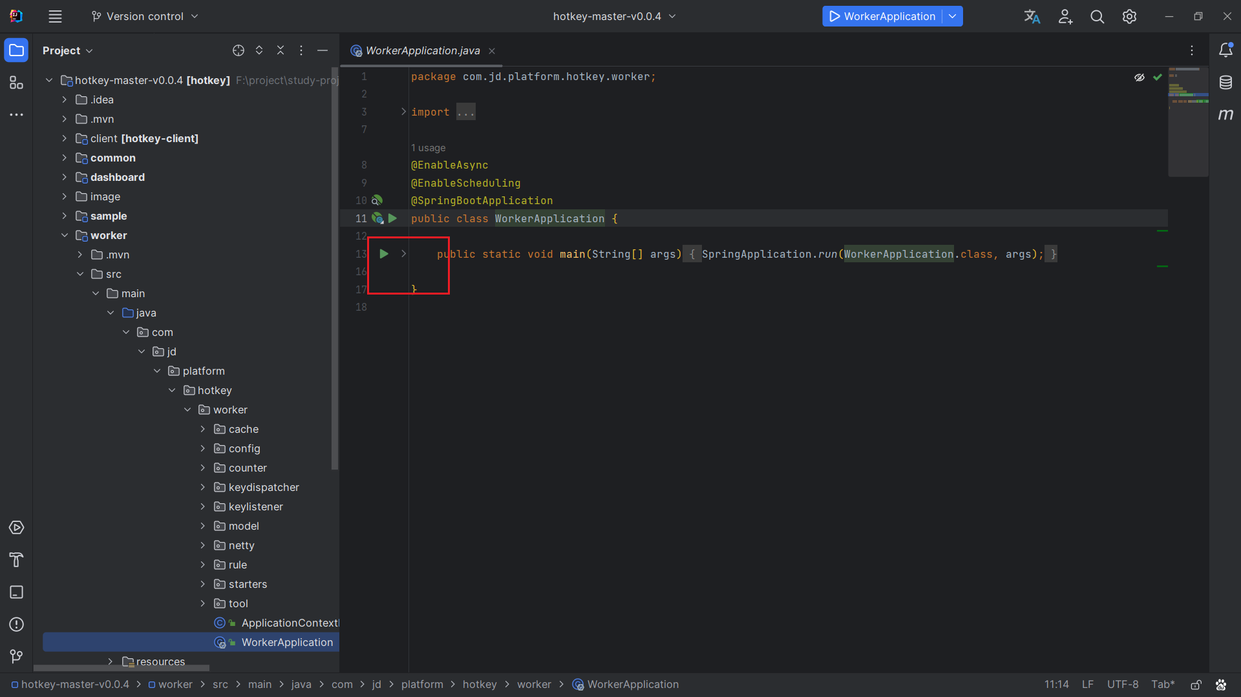Screen dimensions: 1241x697
Task: Open IDE settings gear
Action: pos(1129,17)
